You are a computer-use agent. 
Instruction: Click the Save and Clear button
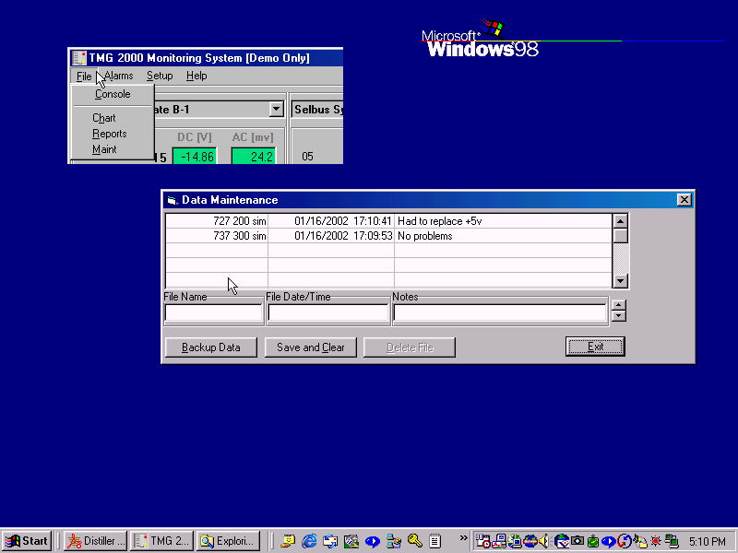310,347
